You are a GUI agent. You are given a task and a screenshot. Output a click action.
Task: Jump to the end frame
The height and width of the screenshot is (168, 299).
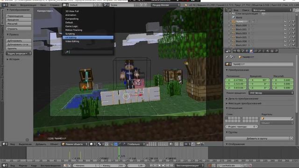click(x=171, y=166)
